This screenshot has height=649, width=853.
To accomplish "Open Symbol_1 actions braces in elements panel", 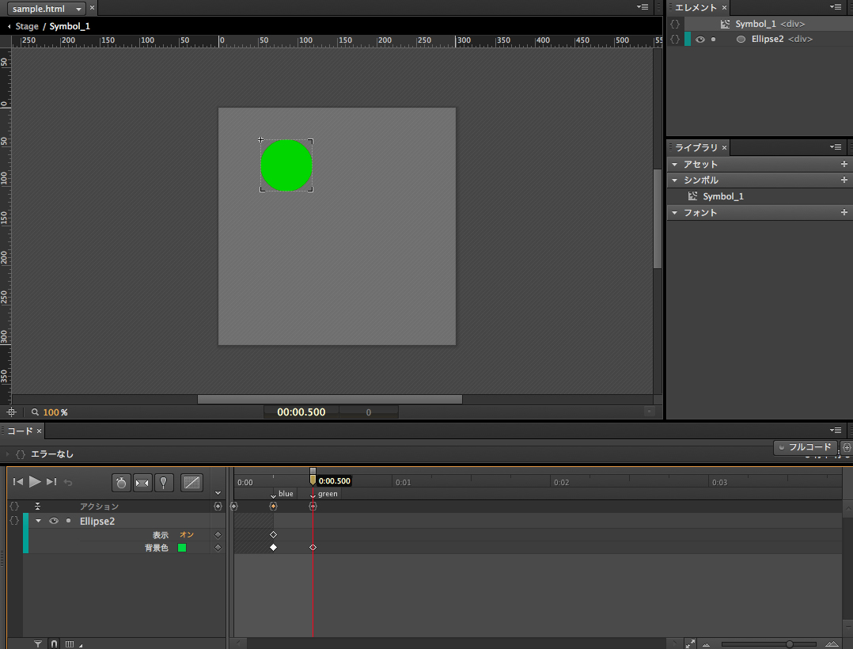I will pos(675,24).
